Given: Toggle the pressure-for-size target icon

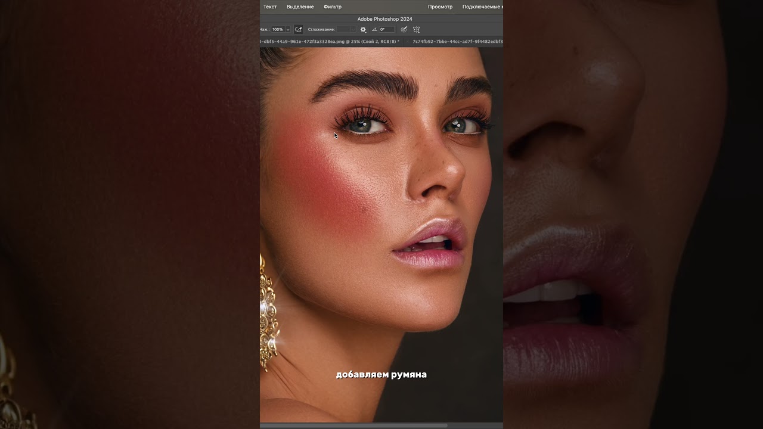Looking at the screenshot, I should click(x=404, y=29).
